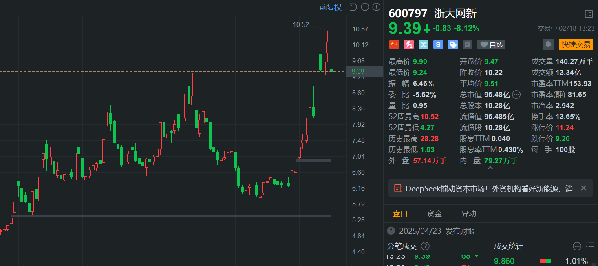Open the gray notes icon
The width and height of the screenshot is (598, 266).
tap(468, 44)
